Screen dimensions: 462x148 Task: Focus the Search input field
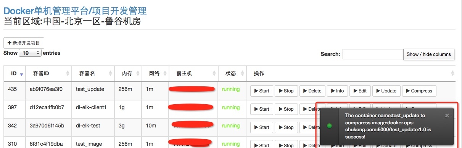pos(373,54)
